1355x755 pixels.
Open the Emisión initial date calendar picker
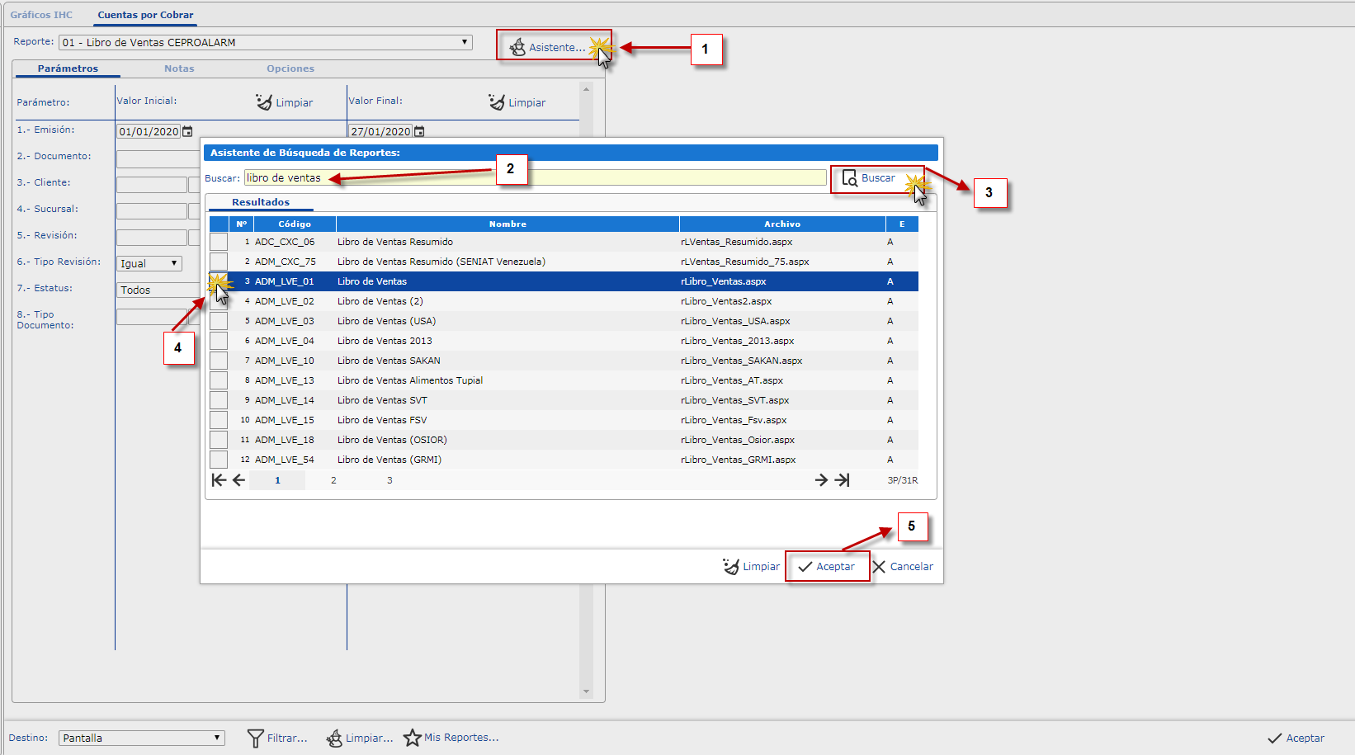point(187,131)
